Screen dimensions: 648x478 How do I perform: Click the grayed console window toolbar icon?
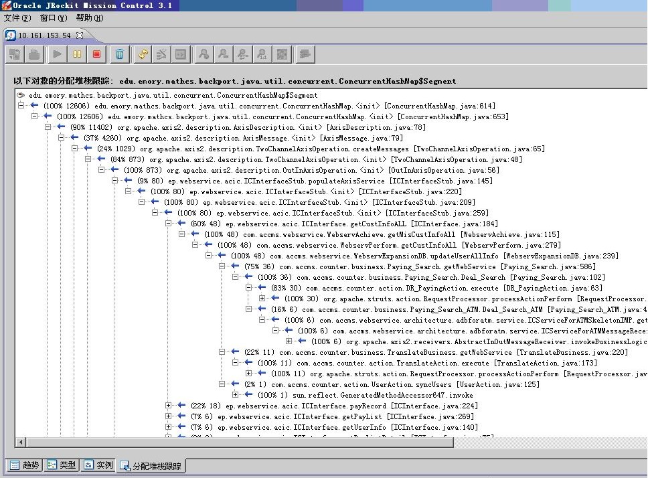[181, 54]
